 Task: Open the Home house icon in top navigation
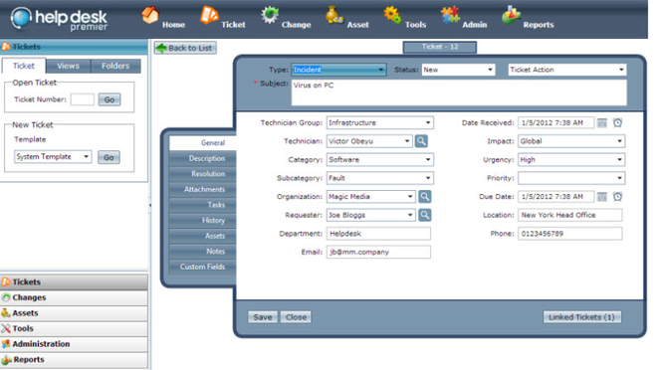point(150,15)
